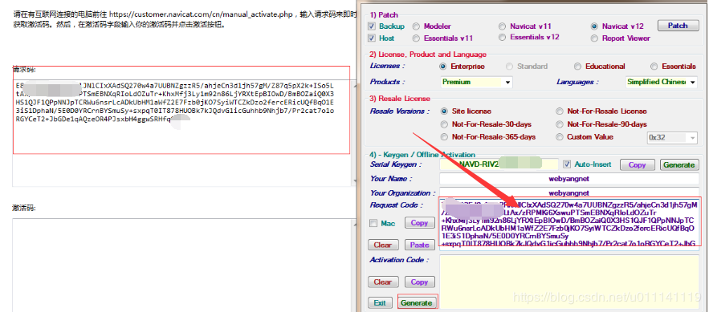Choose the Educational license

coord(577,67)
